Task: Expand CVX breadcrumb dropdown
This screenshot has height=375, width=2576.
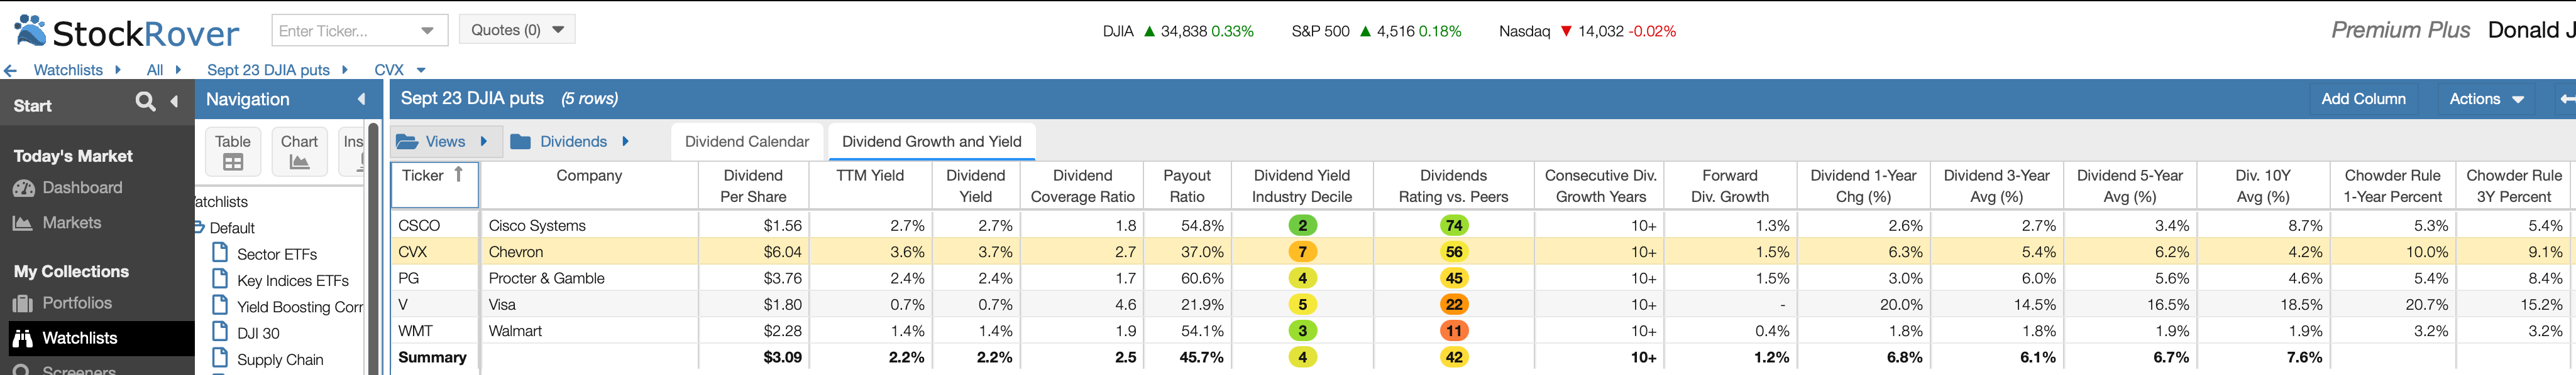Action: tap(421, 71)
